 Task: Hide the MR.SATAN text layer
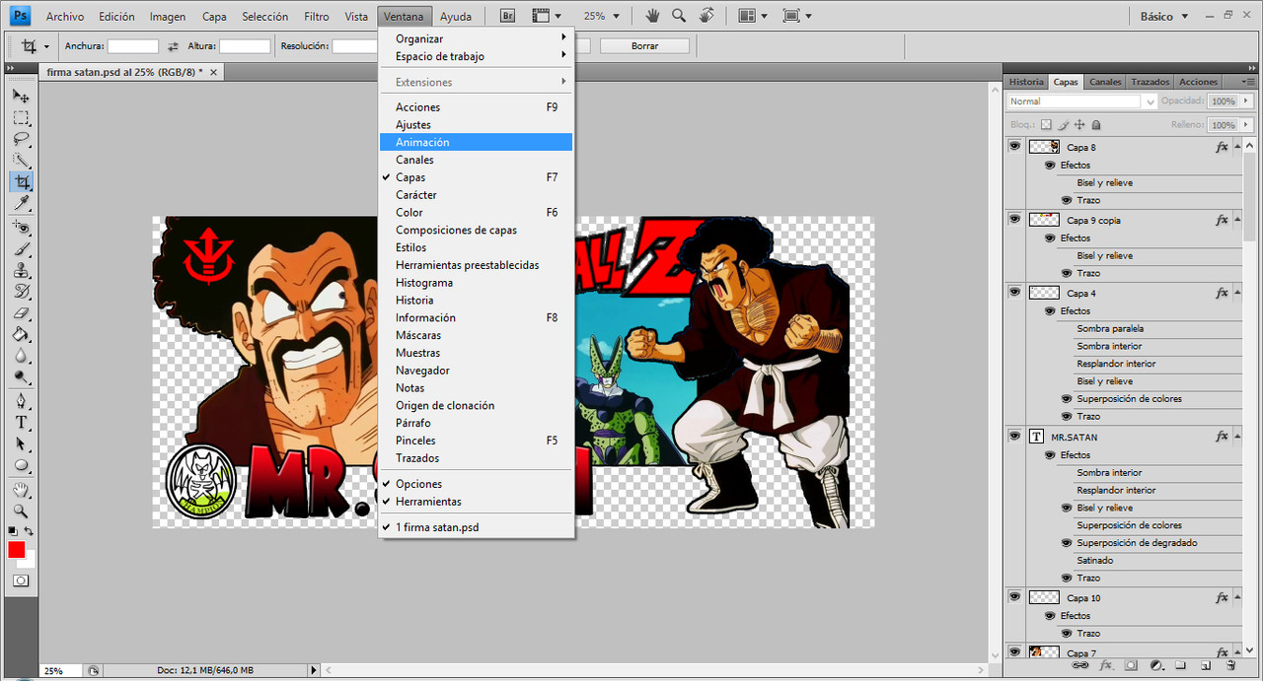1014,437
